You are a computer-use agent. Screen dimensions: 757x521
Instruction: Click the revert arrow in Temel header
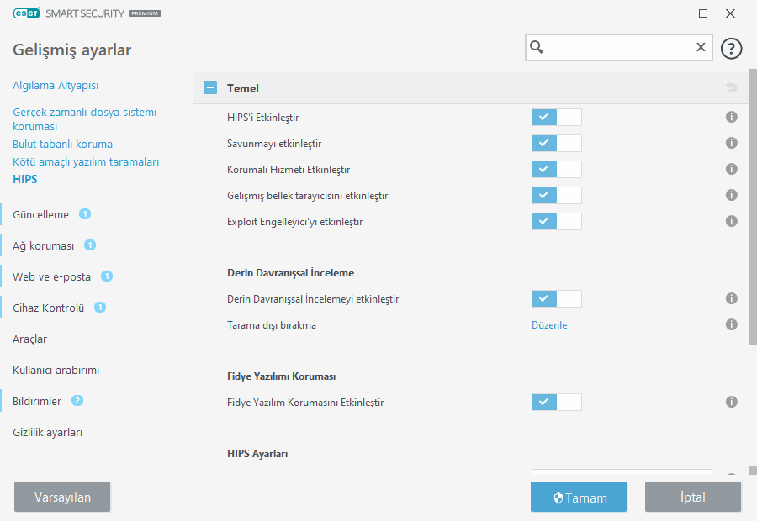click(732, 88)
